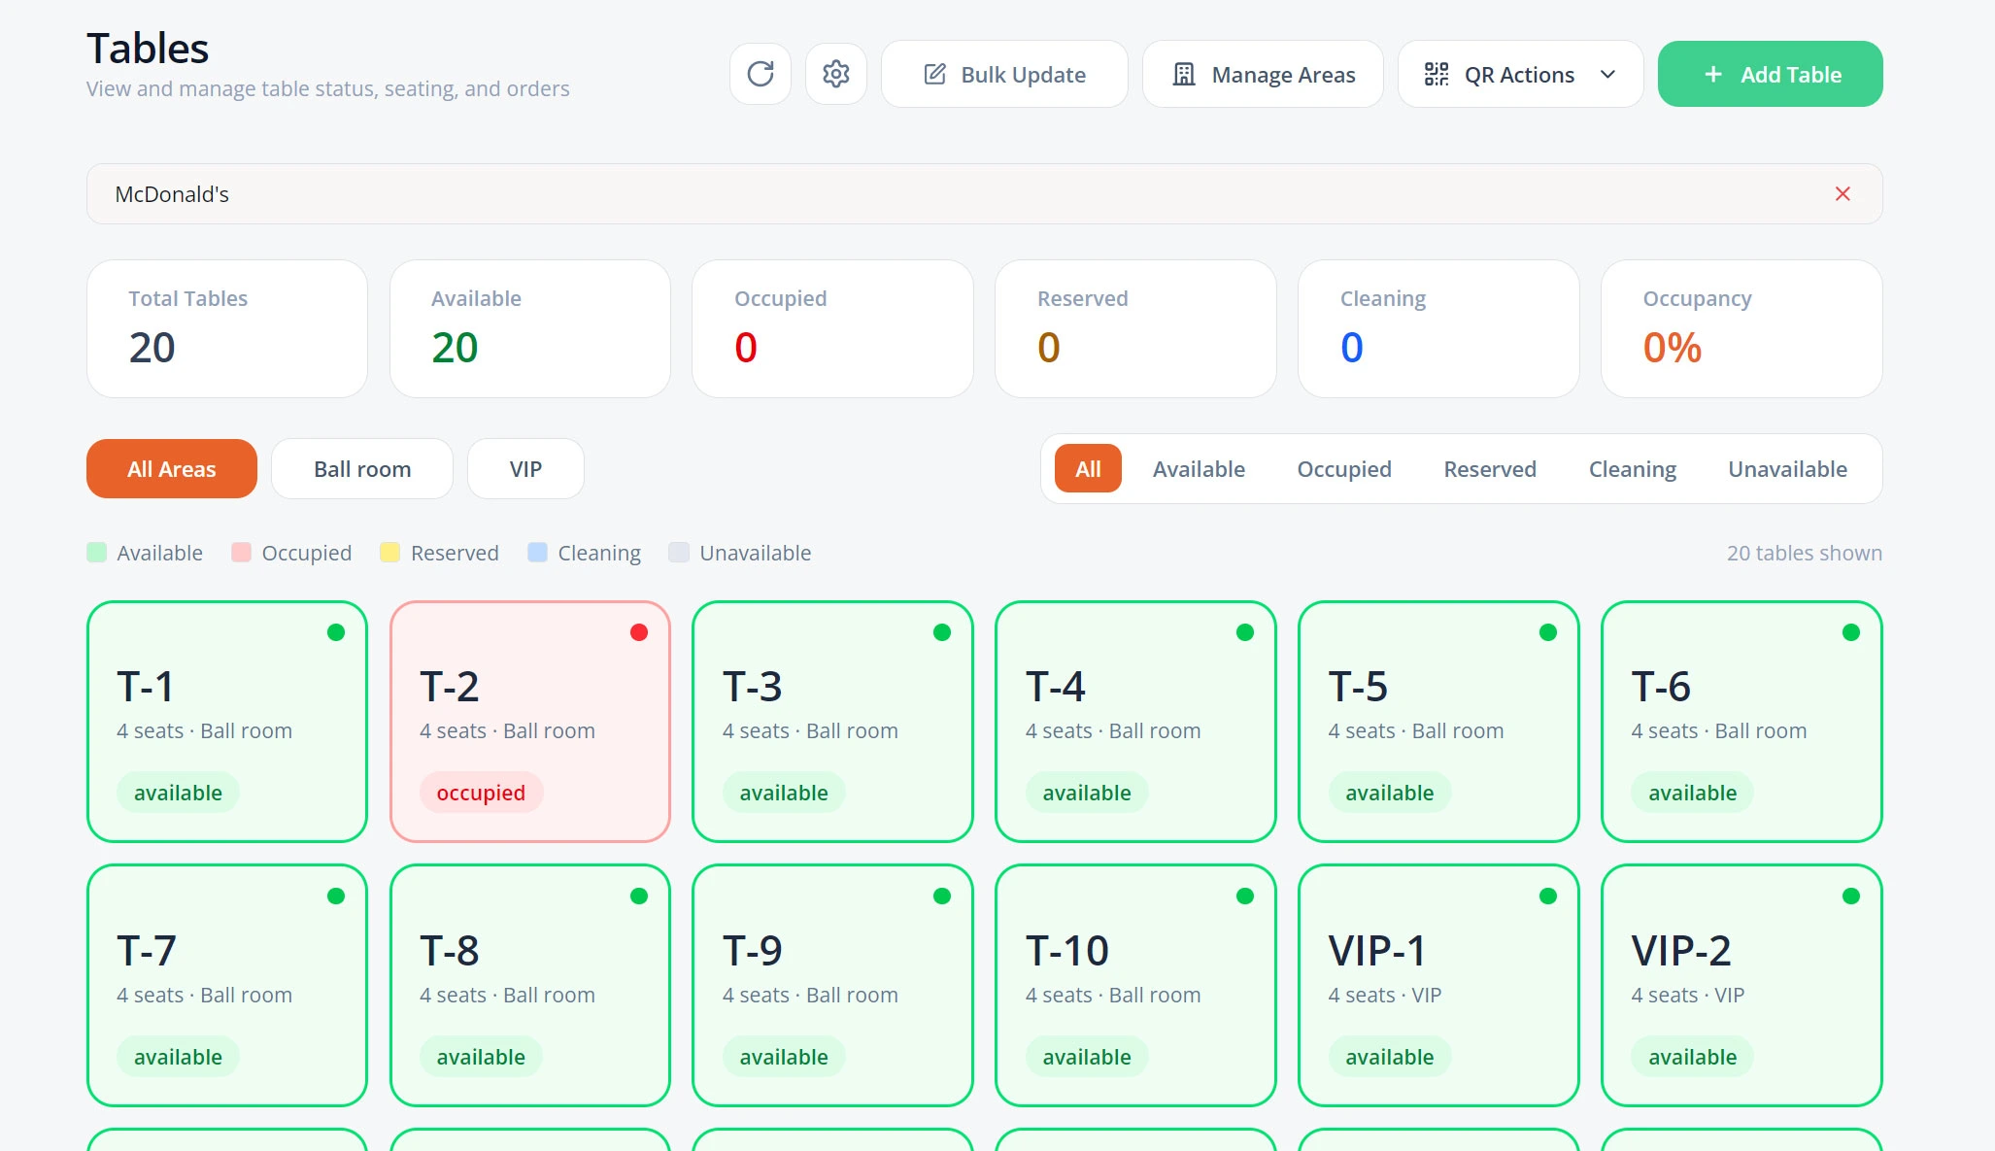Show only Unavailable tables
Screen dimensions: 1995x1151
(x=1787, y=469)
